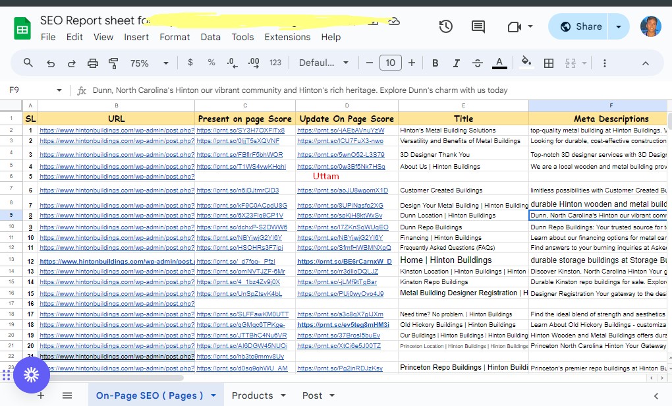Open version history clock icon
Viewport: 672px width, 406px height.
446,26
